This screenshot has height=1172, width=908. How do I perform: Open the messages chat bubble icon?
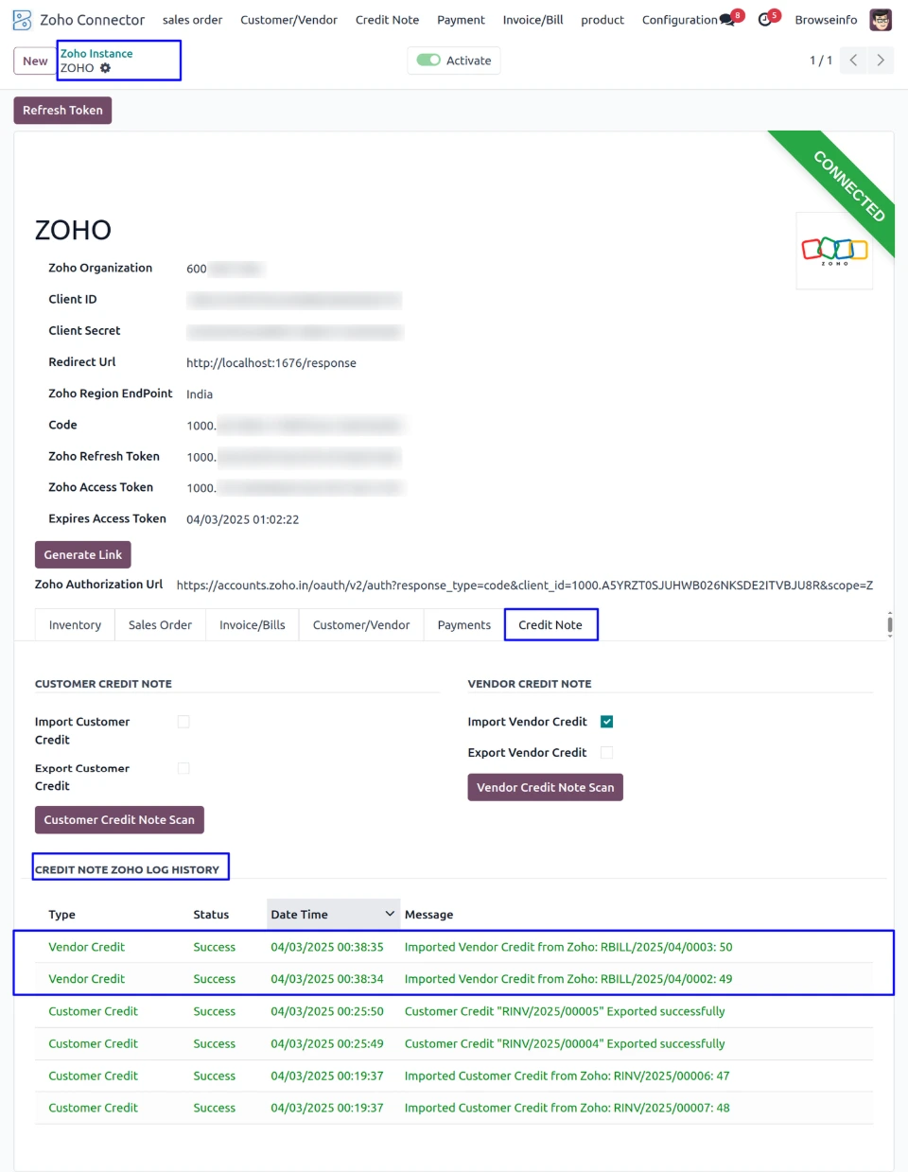[726, 20]
